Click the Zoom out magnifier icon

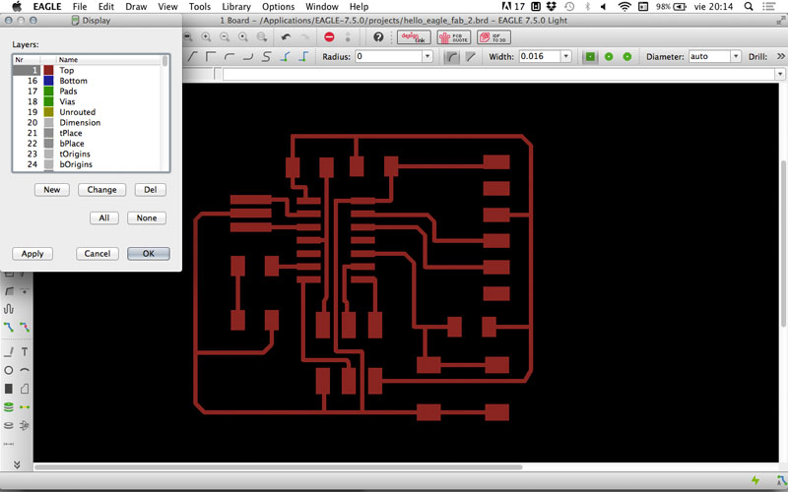(x=225, y=37)
